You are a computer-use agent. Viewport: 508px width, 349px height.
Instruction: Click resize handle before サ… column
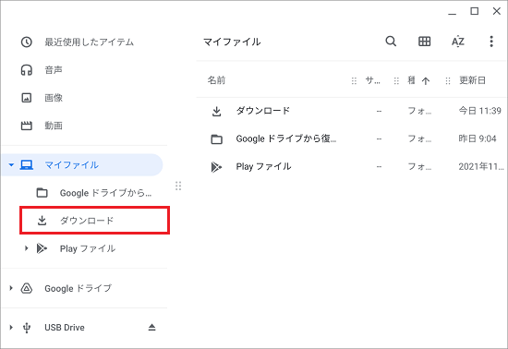[354, 80]
